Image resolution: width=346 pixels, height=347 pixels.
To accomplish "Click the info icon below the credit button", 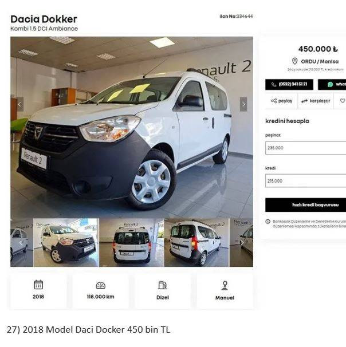I will tap(268, 222).
